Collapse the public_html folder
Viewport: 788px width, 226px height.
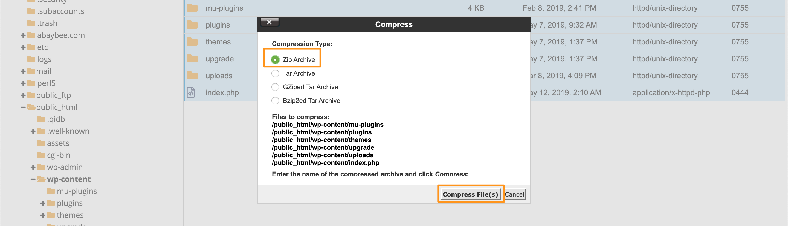pyautogui.click(x=23, y=107)
